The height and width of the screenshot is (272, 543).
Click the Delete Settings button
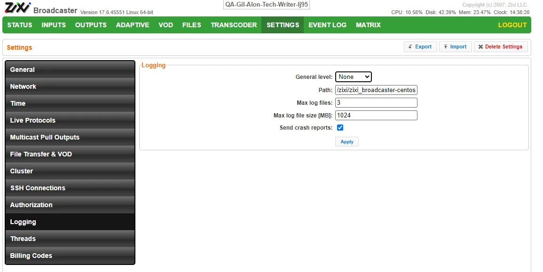500,47
